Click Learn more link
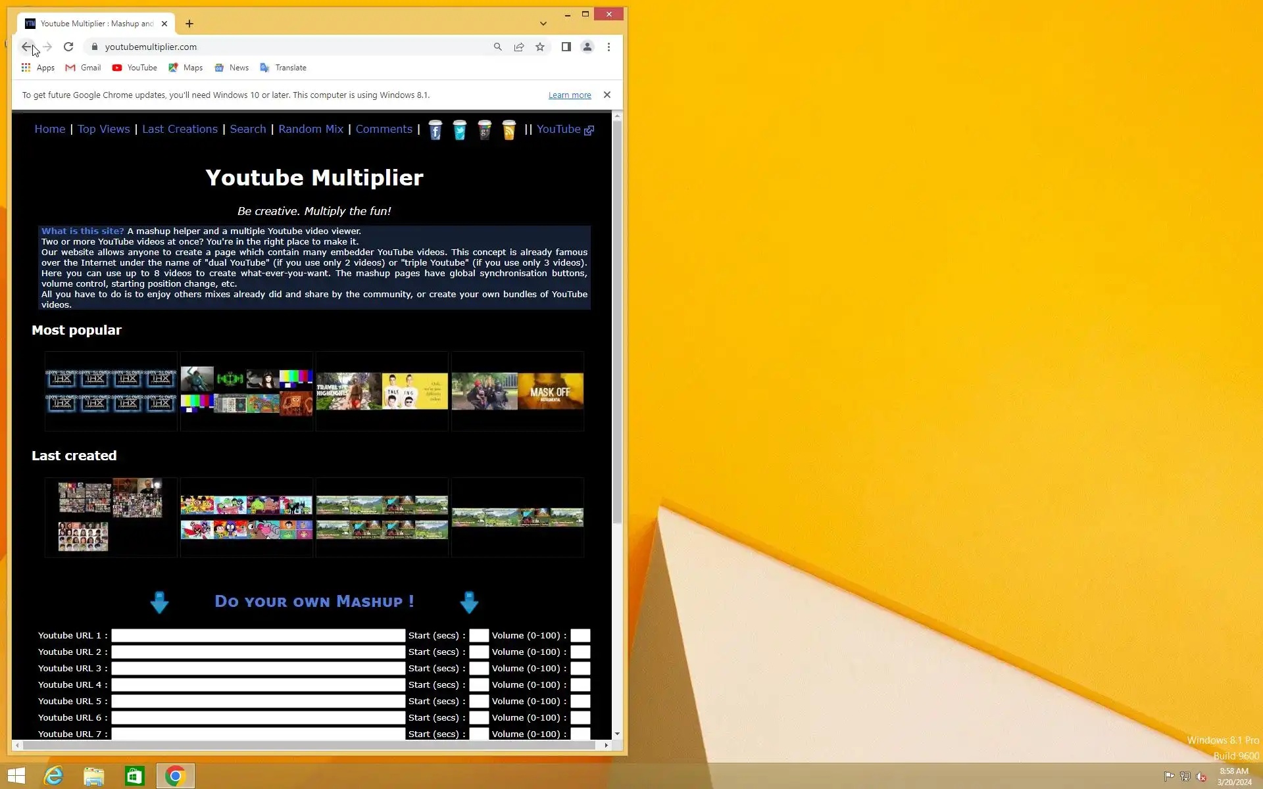 tap(570, 95)
